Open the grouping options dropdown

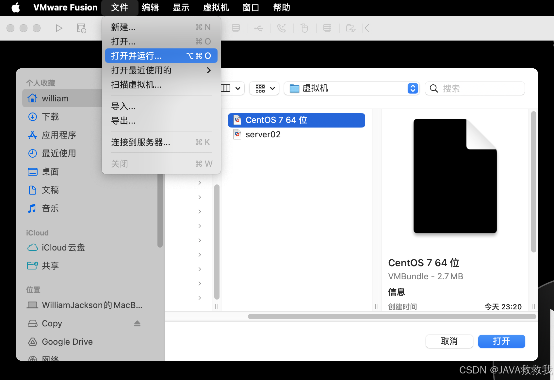point(264,88)
